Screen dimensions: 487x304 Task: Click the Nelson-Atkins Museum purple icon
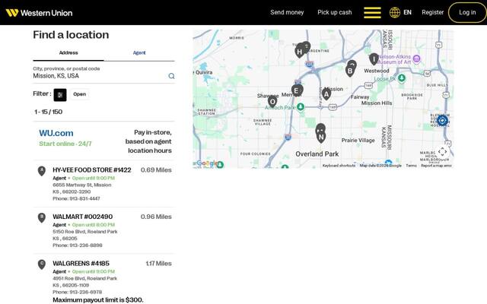click(x=416, y=59)
